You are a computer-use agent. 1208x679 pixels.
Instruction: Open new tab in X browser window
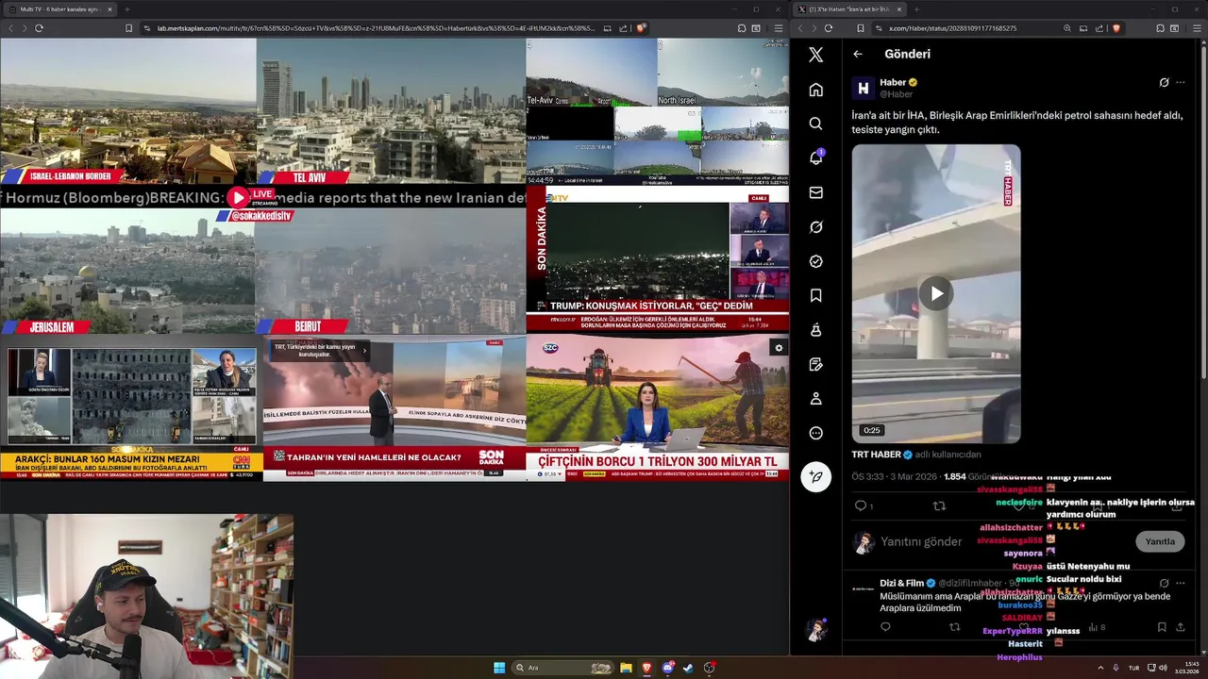point(916,9)
